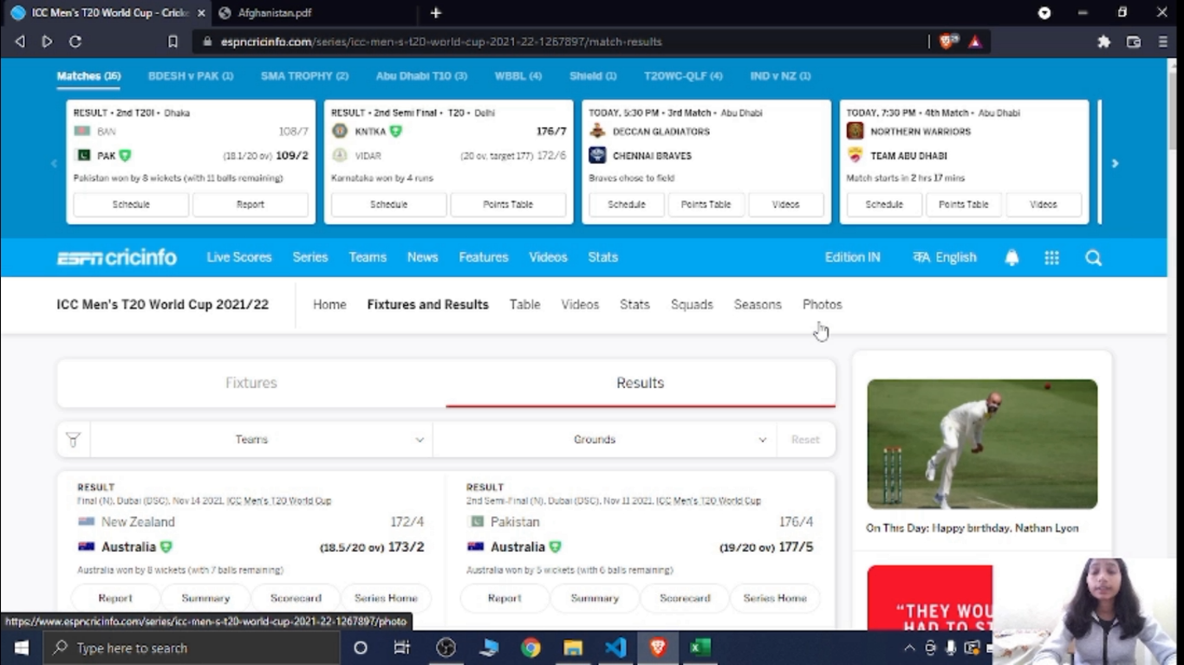Open the apps grid icon
The height and width of the screenshot is (665, 1184).
(1051, 257)
